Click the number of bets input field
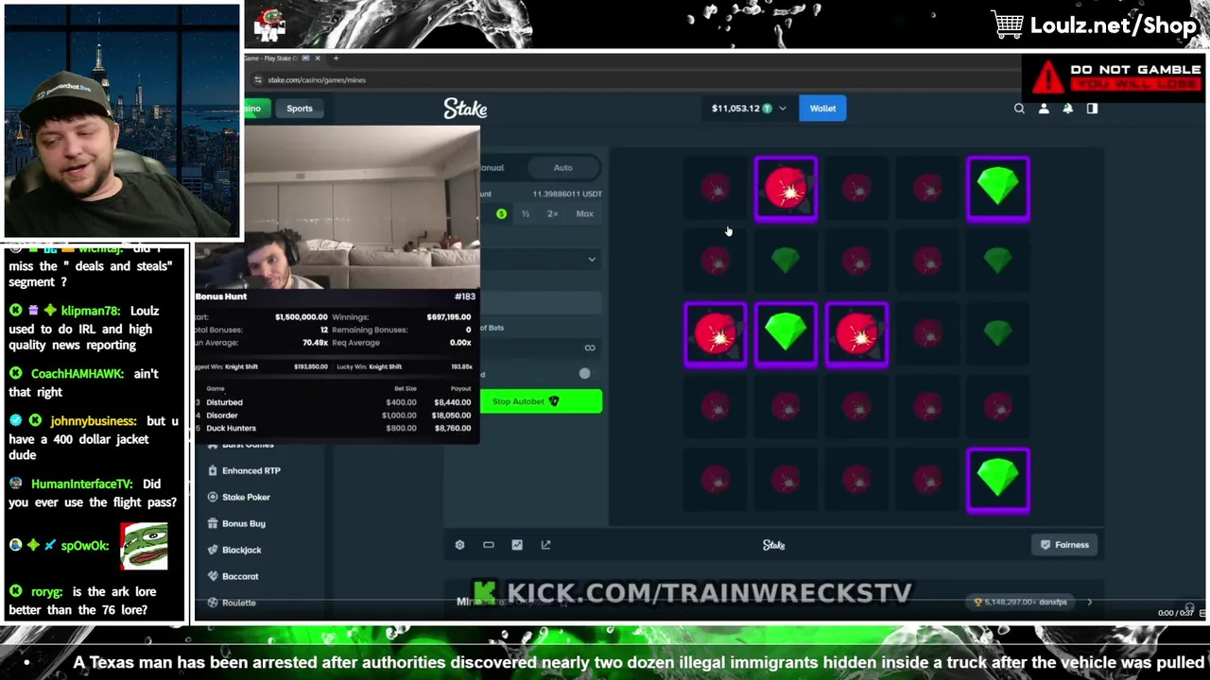The width and height of the screenshot is (1210, 680). point(541,348)
